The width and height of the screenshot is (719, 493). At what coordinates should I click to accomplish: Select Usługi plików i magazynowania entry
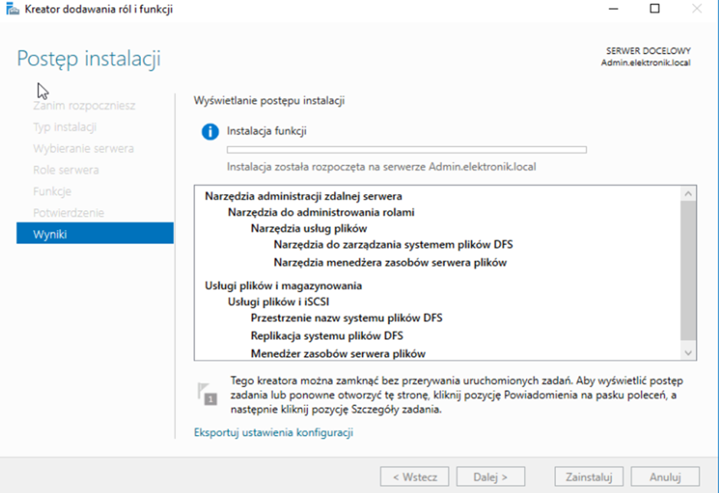click(283, 286)
